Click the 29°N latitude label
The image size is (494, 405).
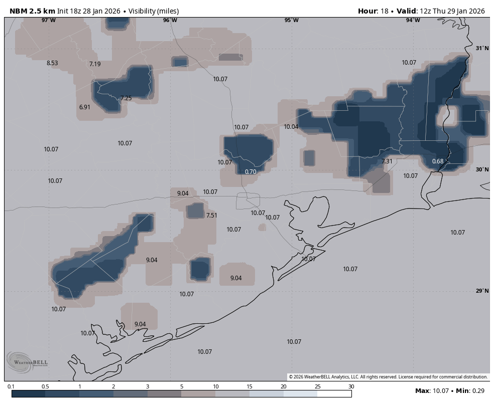tap(481, 291)
